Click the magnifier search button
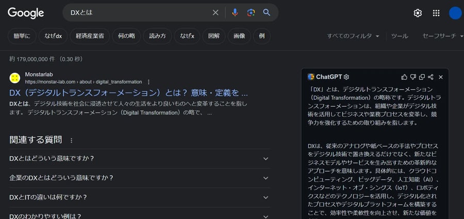 pyautogui.click(x=267, y=12)
